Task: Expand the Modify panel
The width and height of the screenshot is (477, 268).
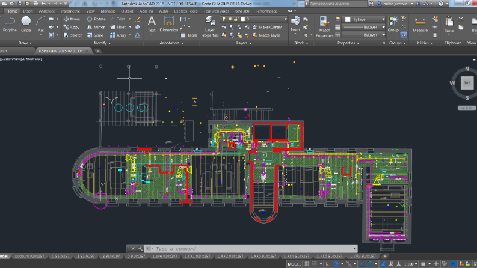Action: tap(102, 43)
